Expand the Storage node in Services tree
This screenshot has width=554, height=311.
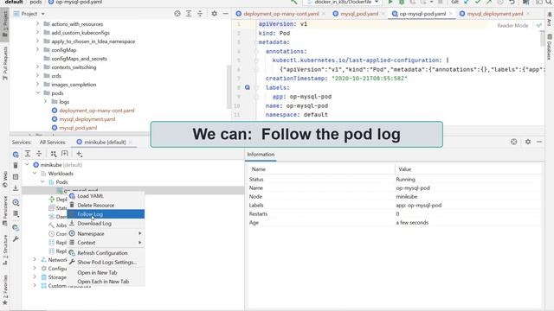click(x=35, y=276)
